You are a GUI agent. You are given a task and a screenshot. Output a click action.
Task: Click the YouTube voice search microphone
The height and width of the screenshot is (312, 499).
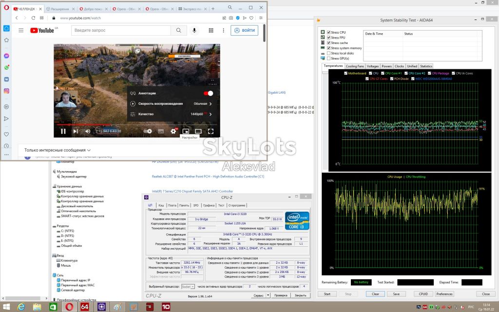coord(194,30)
